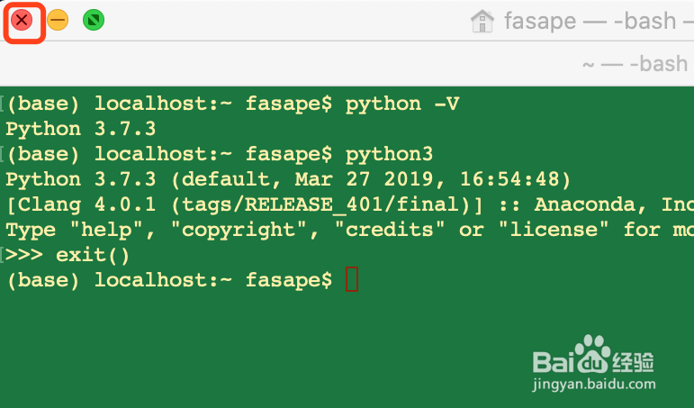
Task: Enter full screen using the green button
Action: click(x=94, y=21)
